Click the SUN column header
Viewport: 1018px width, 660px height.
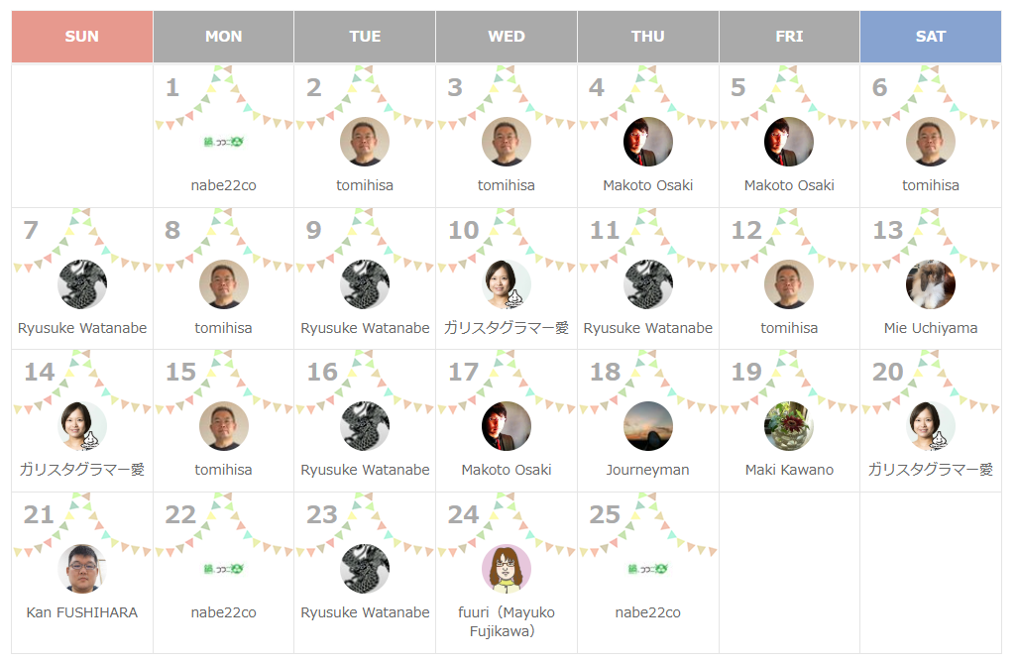(x=82, y=37)
